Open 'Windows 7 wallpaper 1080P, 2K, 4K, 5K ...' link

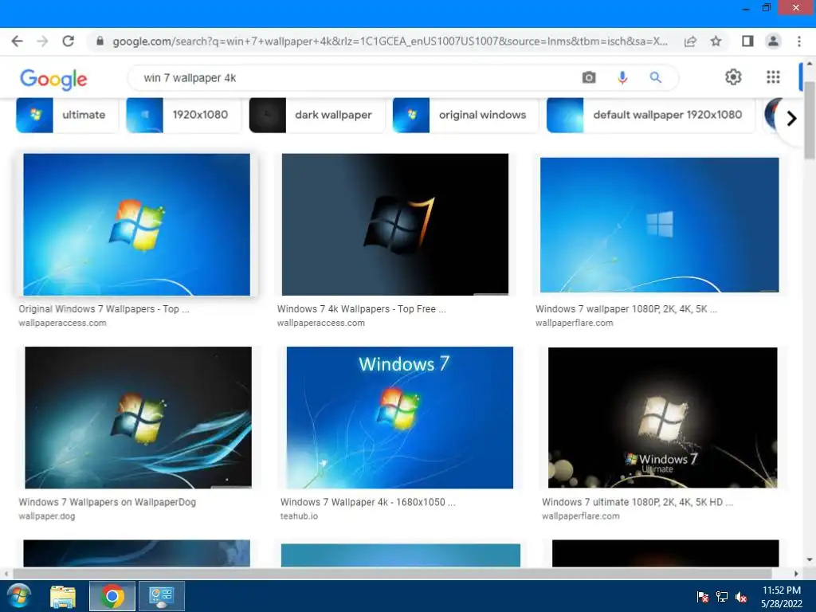click(x=626, y=308)
